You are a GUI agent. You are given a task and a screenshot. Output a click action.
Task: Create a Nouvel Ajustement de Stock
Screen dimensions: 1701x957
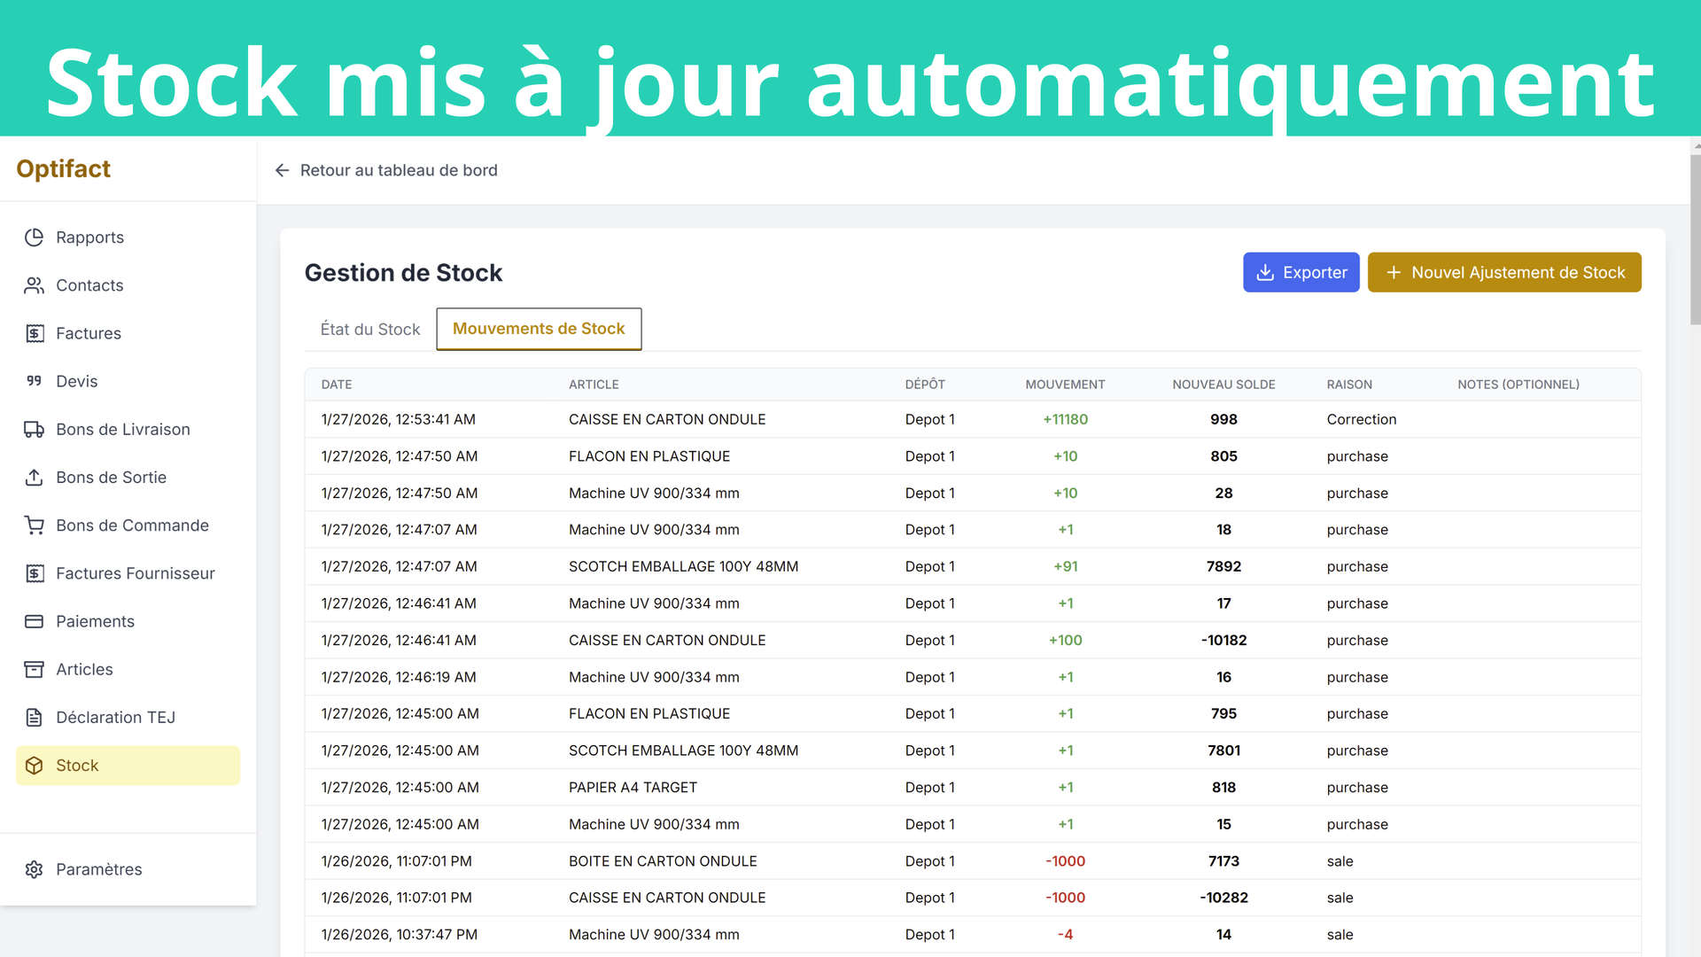[1503, 273]
